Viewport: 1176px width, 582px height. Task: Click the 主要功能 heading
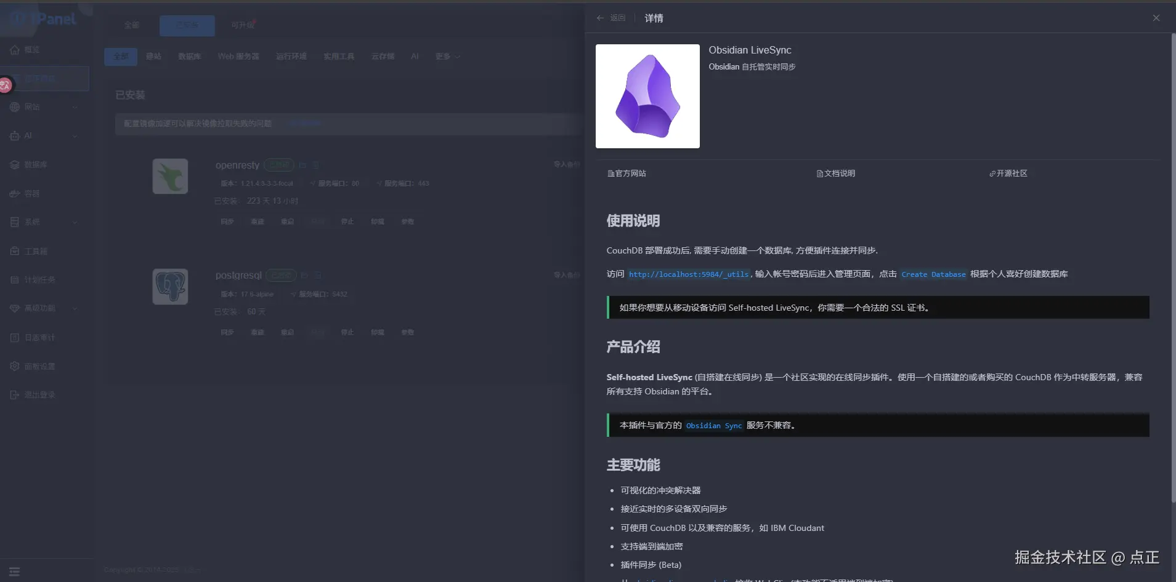coord(633,465)
